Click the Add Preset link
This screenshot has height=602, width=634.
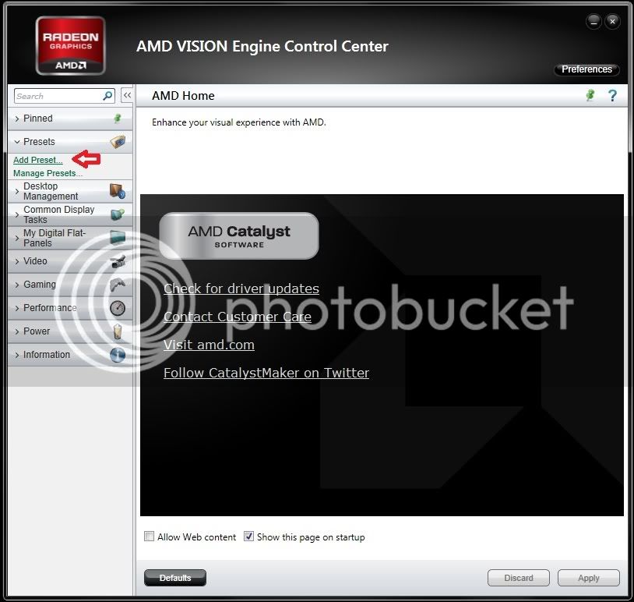38,160
